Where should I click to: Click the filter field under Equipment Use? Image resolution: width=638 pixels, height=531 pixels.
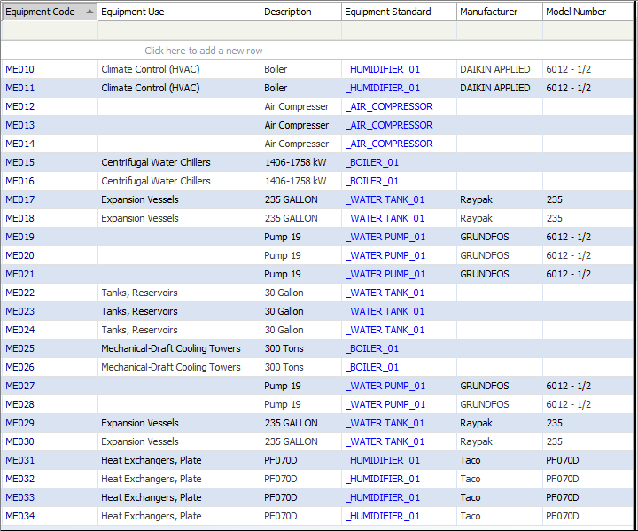[x=179, y=31]
